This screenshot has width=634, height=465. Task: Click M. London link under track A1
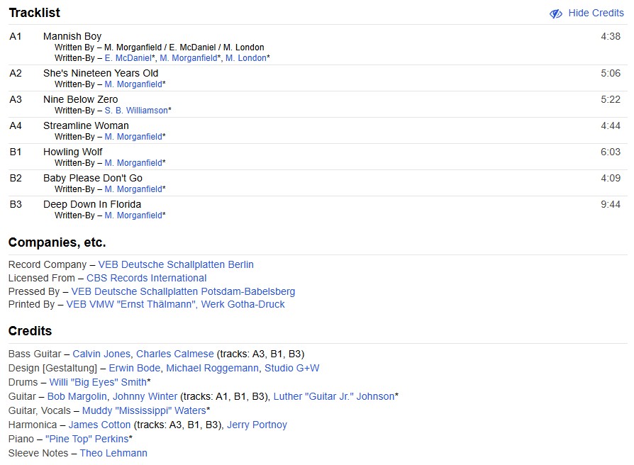click(245, 58)
